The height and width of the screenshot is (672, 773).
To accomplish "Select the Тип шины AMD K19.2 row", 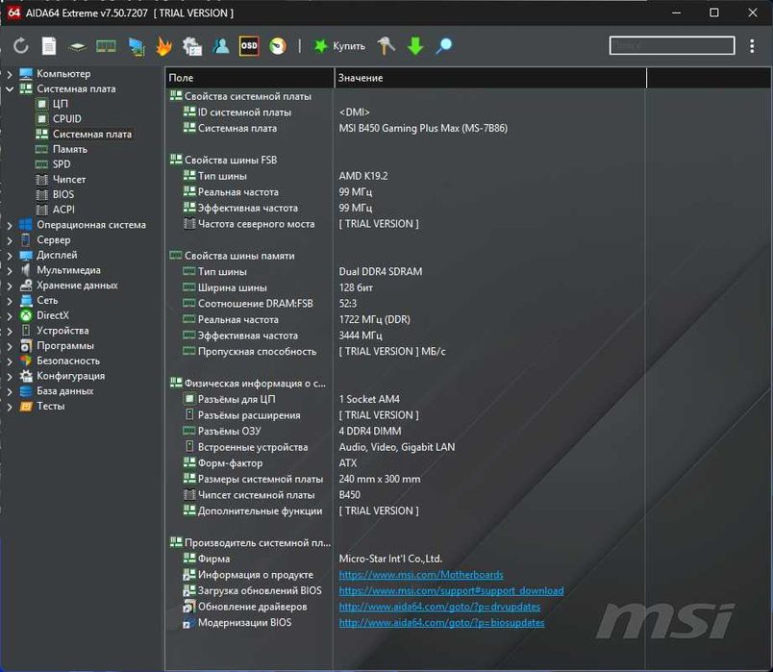I will point(405,176).
